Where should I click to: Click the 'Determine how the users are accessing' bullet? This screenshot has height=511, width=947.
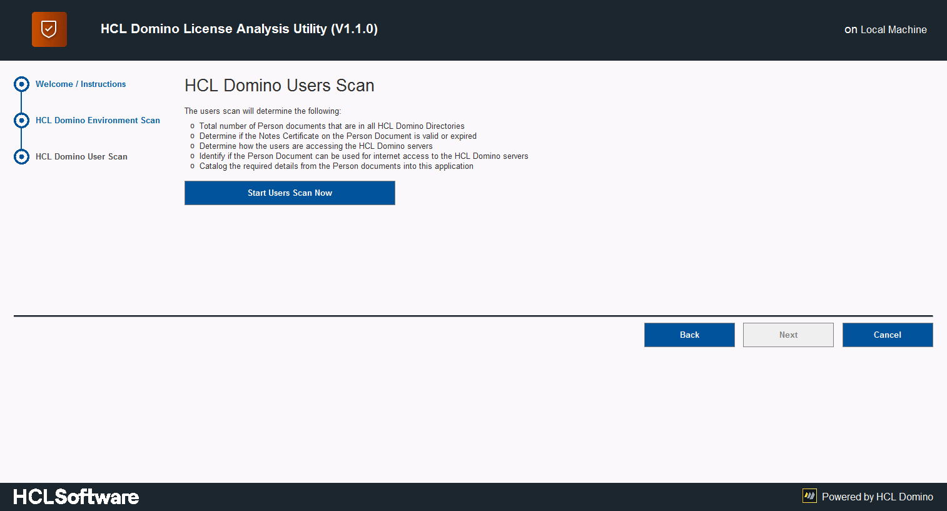pyautogui.click(x=316, y=146)
